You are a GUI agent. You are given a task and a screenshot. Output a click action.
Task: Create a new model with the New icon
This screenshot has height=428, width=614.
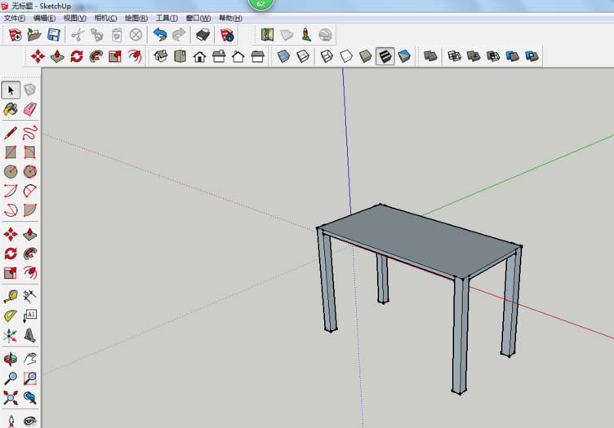tap(15, 35)
